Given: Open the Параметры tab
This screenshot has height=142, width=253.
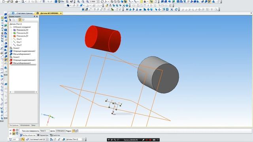Looking at the screenshot, I should click(43, 135).
